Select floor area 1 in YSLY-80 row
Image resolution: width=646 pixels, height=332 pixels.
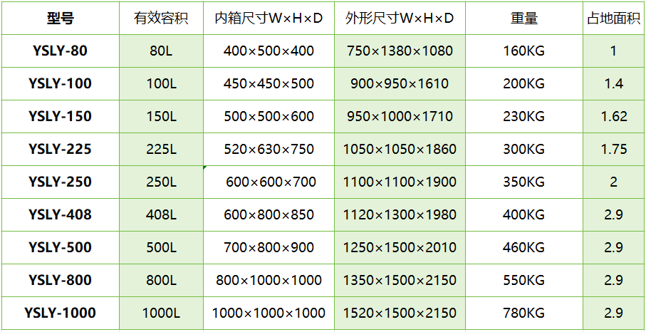[x=614, y=51]
